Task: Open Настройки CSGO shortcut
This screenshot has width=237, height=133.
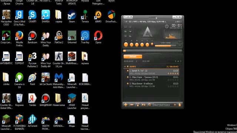Action: point(6,18)
